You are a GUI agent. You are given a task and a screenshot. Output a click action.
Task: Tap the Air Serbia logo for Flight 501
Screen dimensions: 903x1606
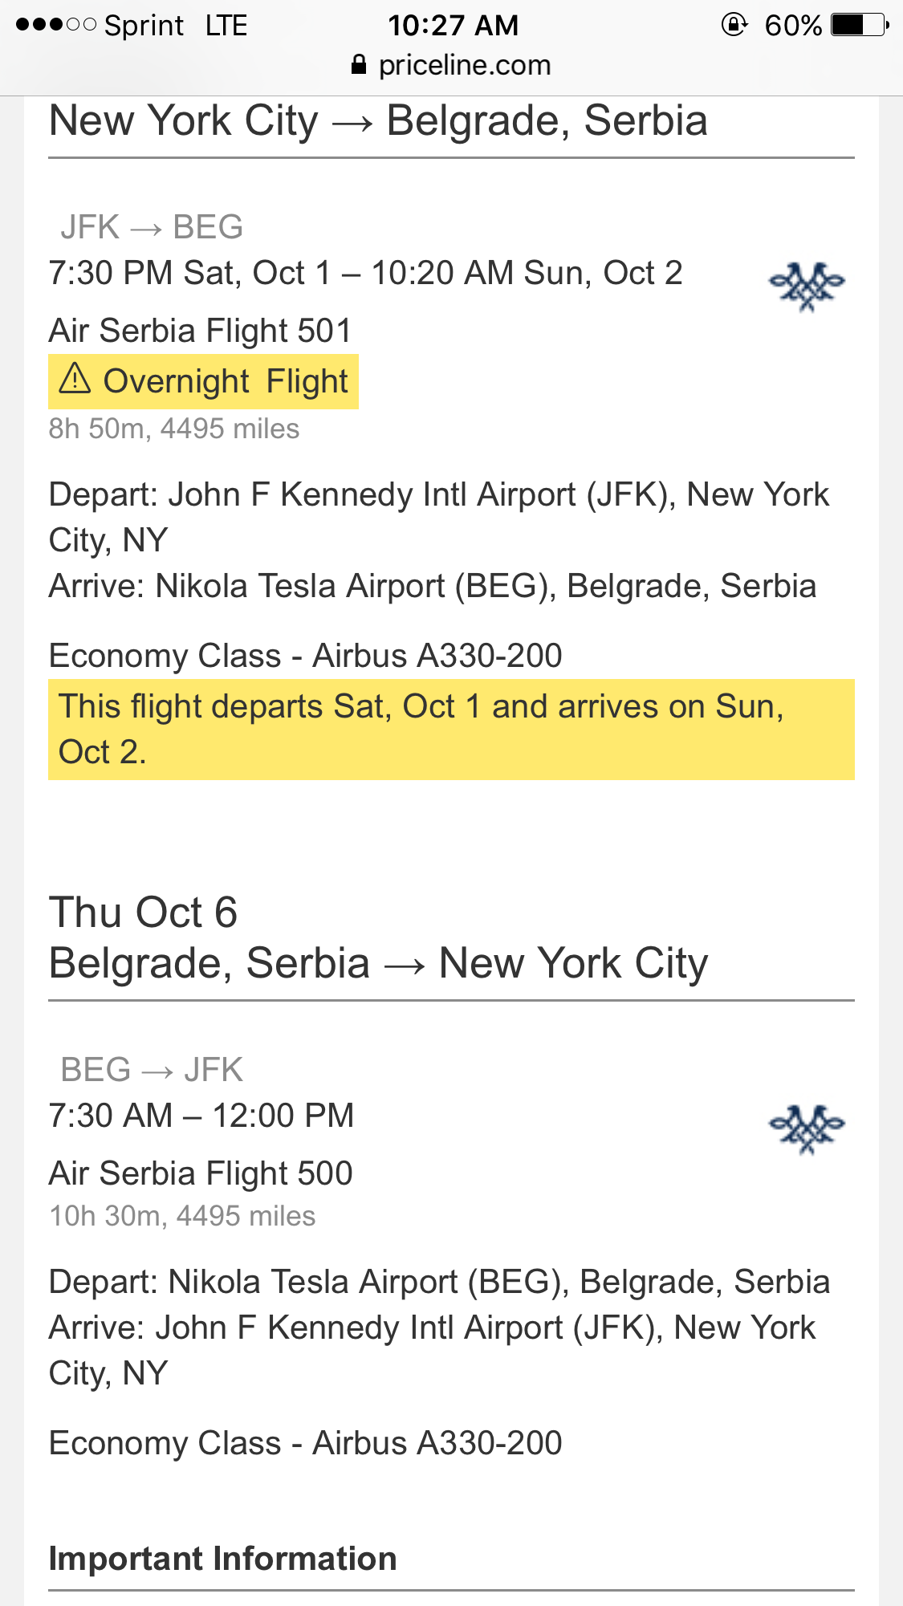(x=807, y=287)
